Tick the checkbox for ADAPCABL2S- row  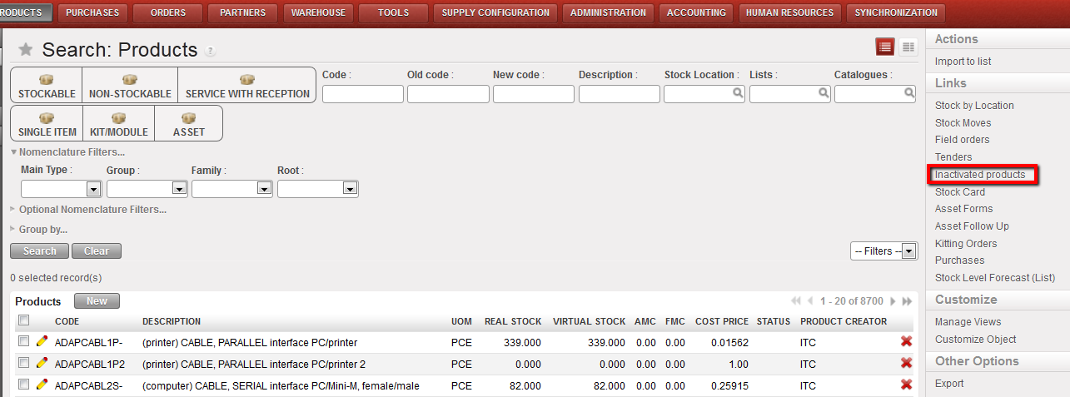tap(24, 385)
